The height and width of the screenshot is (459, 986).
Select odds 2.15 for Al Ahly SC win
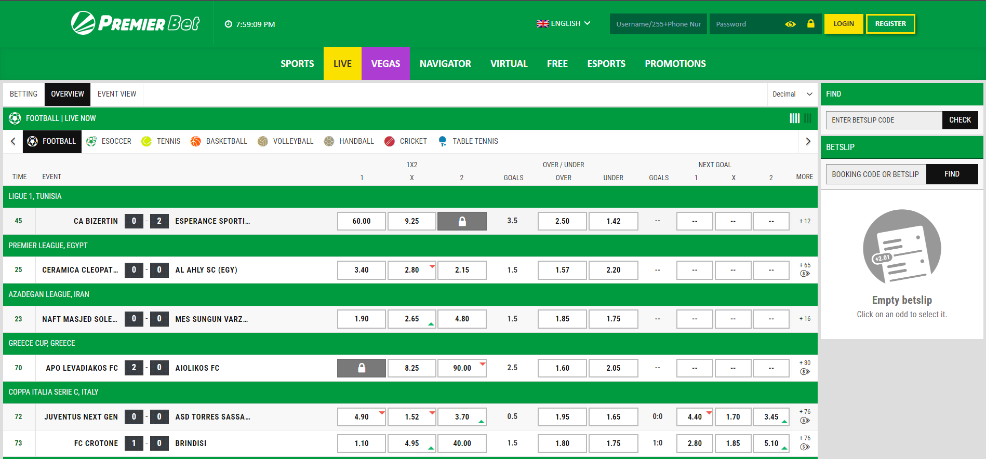(x=462, y=270)
